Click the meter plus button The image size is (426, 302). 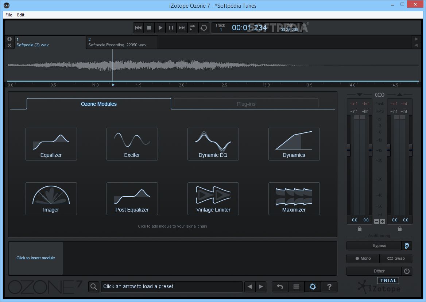coord(383,221)
